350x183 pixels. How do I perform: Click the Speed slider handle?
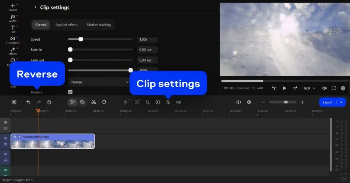[81, 39]
